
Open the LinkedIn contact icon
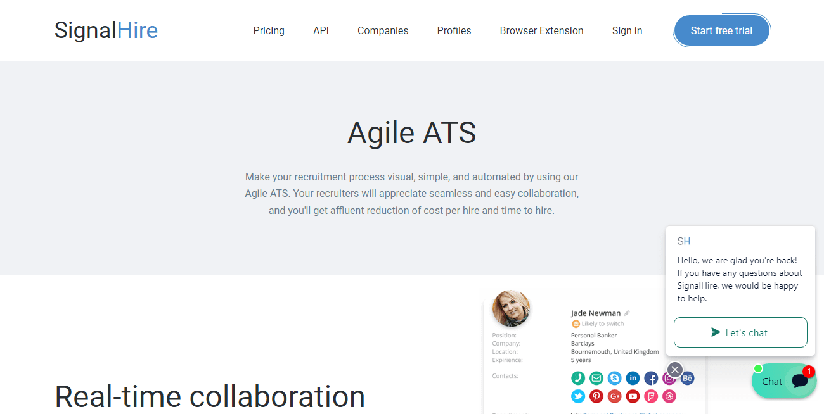(x=633, y=379)
